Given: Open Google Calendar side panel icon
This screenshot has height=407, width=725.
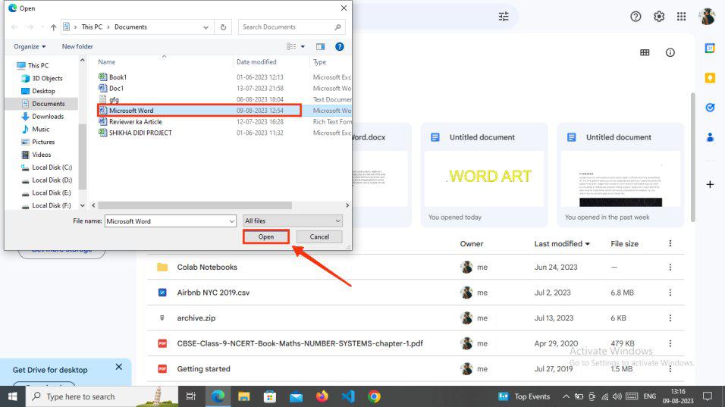Looking at the screenshot, I should click(x=710, y=48).
